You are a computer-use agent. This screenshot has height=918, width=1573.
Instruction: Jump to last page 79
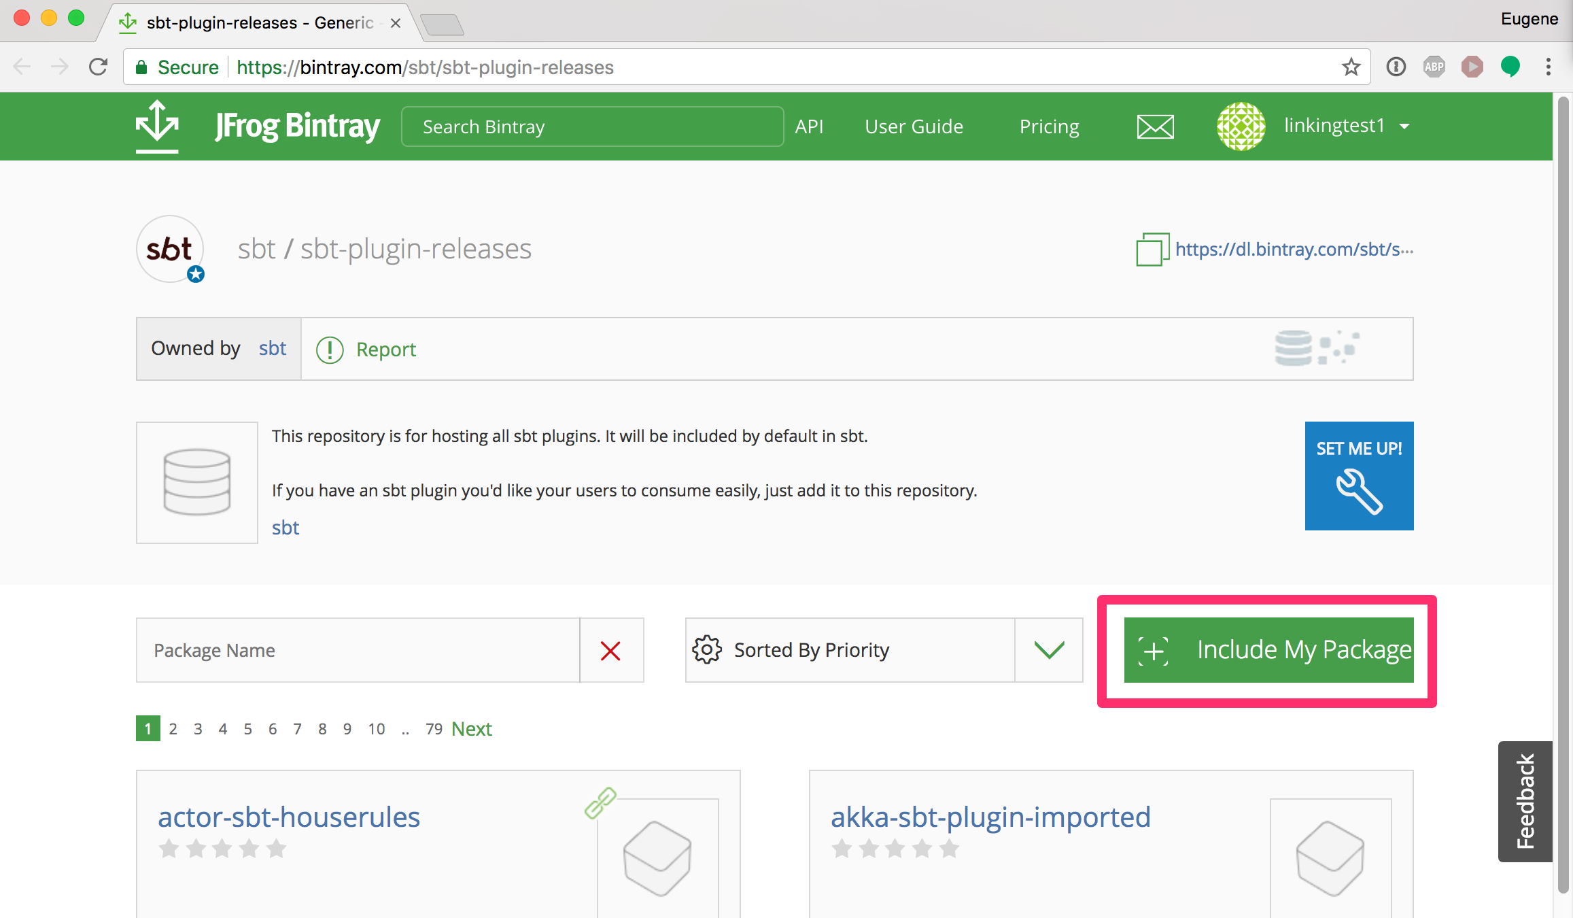point(434,729)
